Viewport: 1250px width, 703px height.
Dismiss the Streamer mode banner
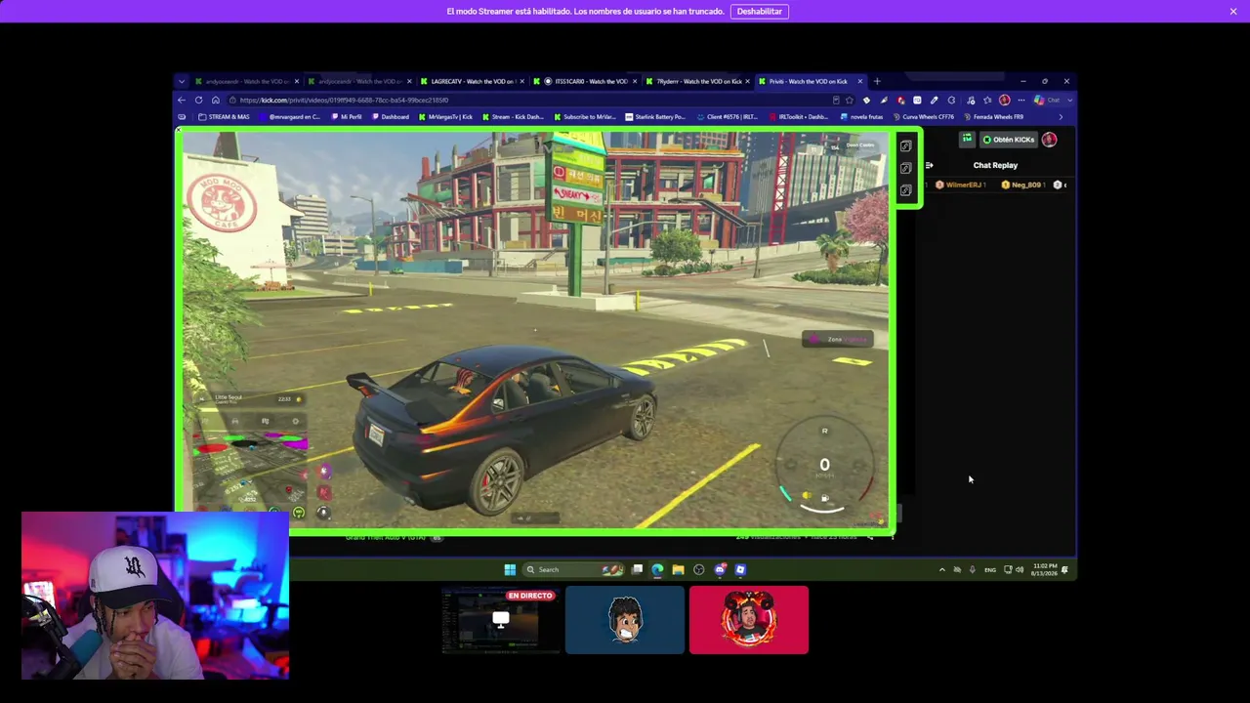[x=1233, y=12]
